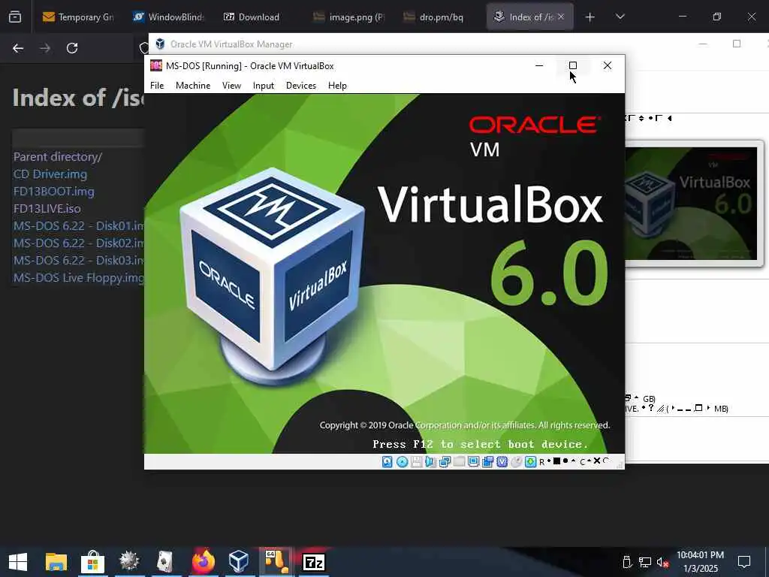Open File Explorer from the taskbar
Viewport: 769px width, 577px height.
[56, 562]
